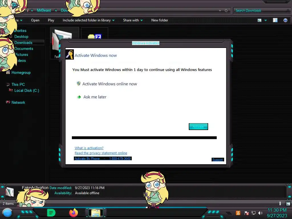Click the Play command in Explorer toolbar
This screenshot has width=292, height=219.
51,20
